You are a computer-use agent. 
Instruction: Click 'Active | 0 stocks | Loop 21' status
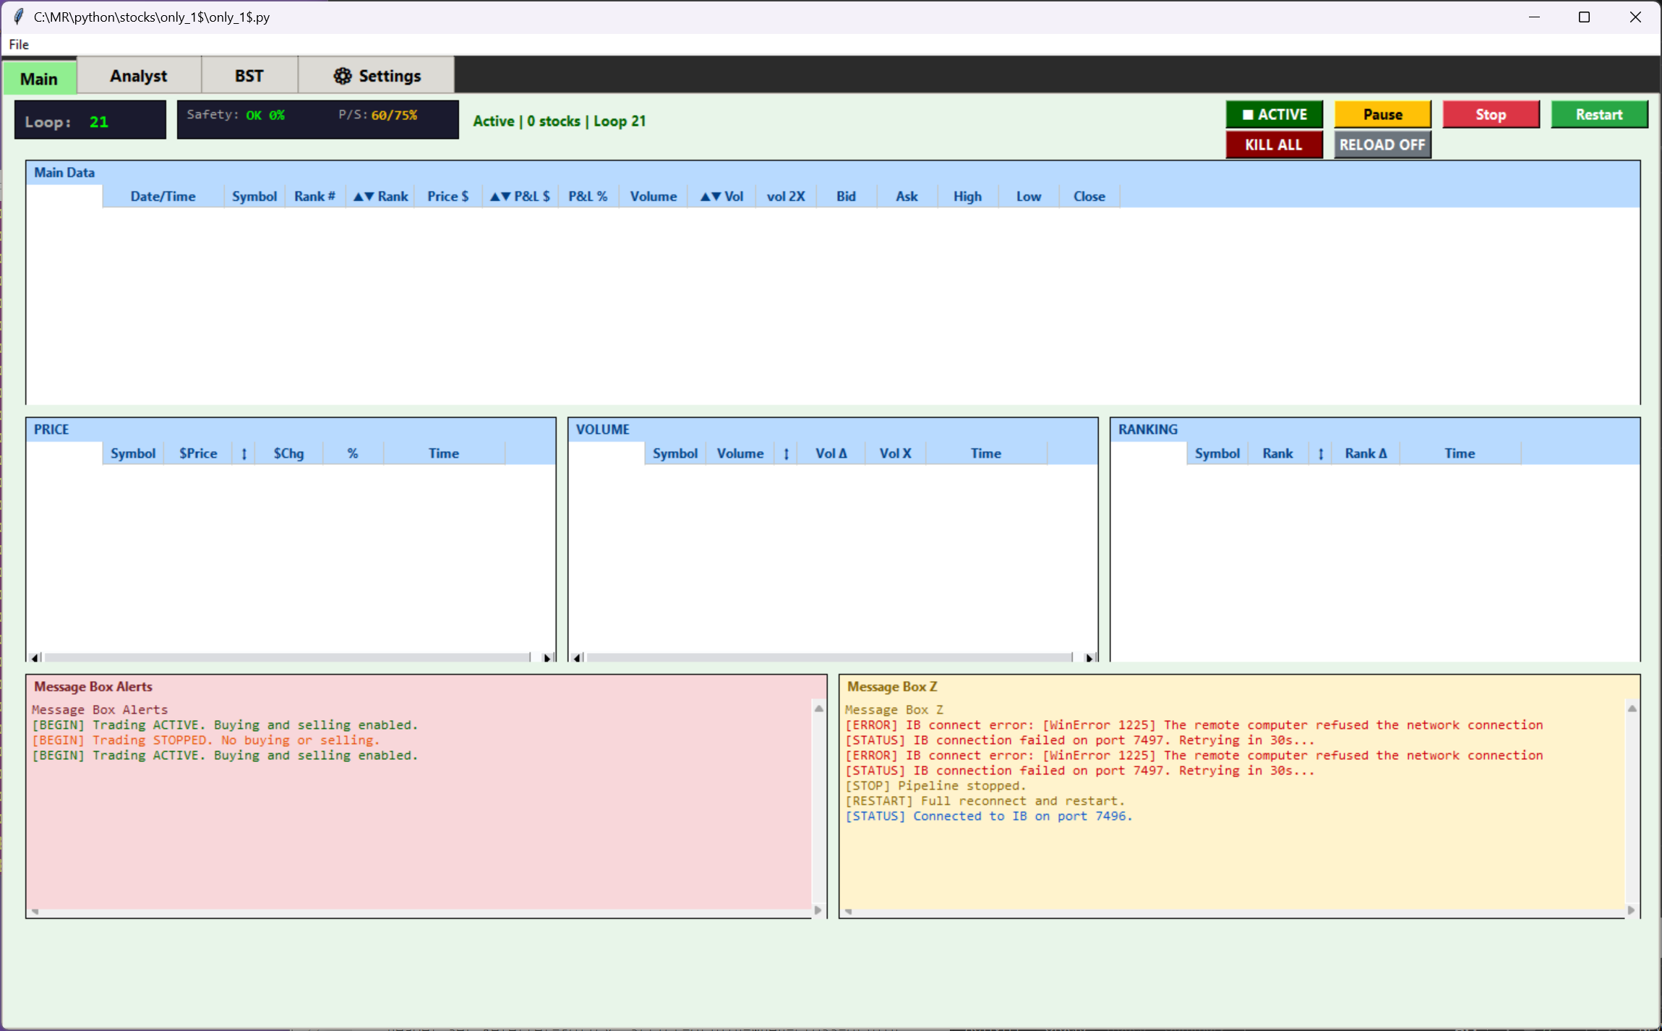pos(559,121)
